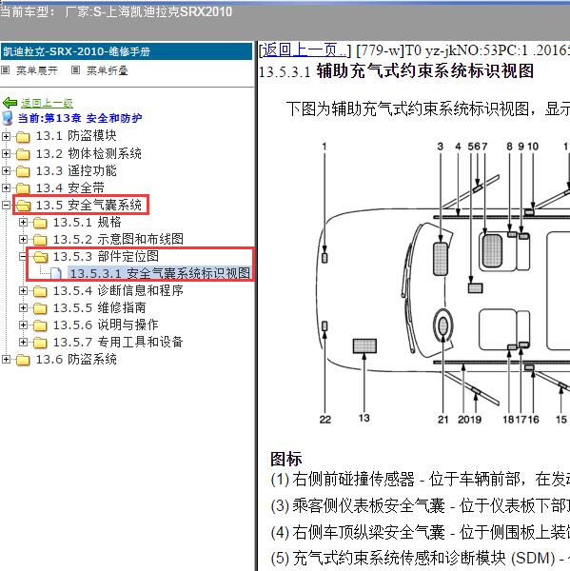Viewport: 570px width, 571px height.
Task: Click folder icon of 13.5.2 示意图和布线图
Action: coord(40,240)
